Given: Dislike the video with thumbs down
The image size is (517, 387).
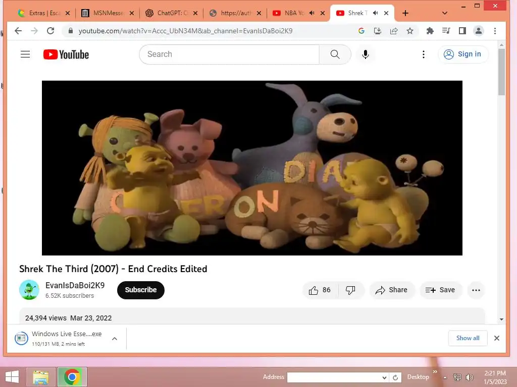Looking at the screenshot, I should coord(351,290).
